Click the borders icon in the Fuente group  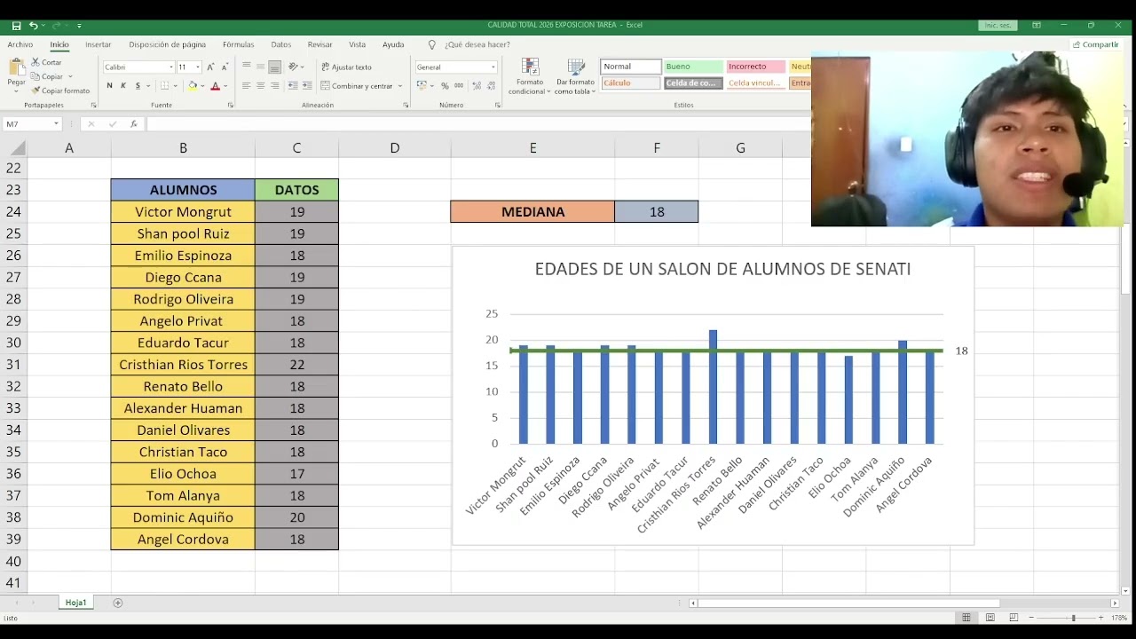click(x=164, y=86)
